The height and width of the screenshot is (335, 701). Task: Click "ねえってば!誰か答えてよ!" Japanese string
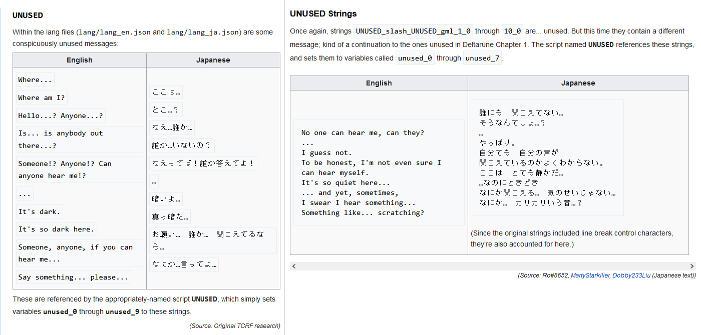click(x=204, y=163)
